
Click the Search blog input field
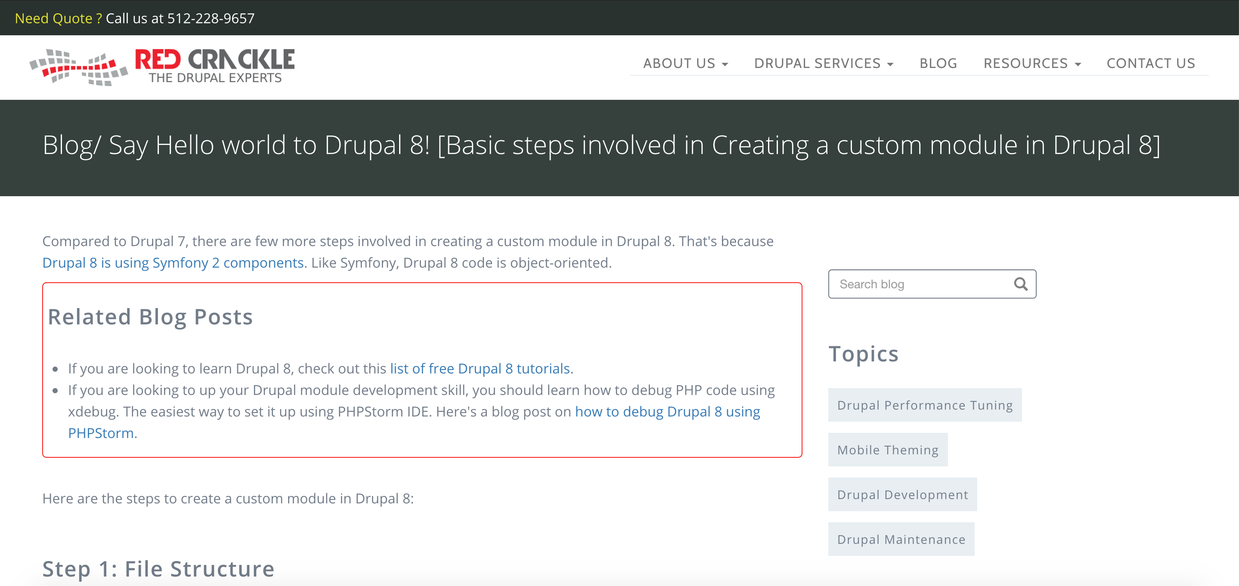tap(932, 284)
